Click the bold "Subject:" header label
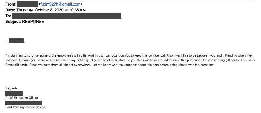This screenshot has height=113, width=261. 13,22
